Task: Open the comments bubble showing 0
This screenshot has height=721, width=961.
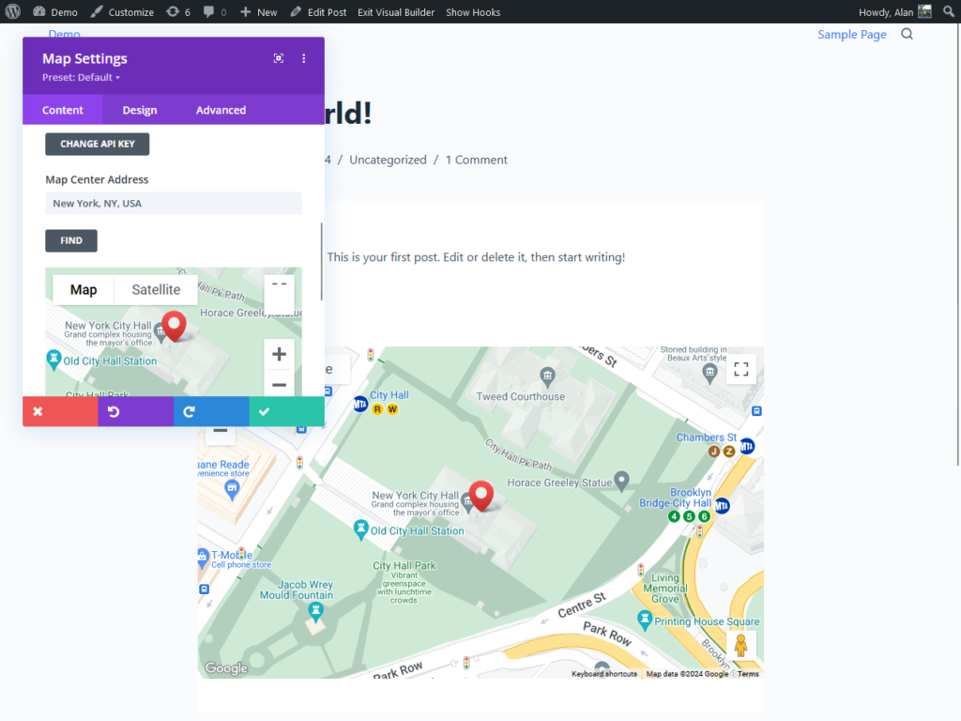Action: (215, 11)
